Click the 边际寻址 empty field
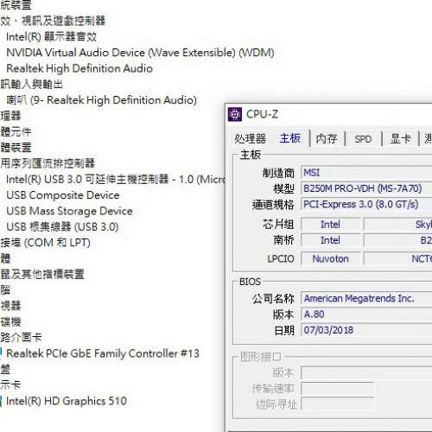 [337, 404]
